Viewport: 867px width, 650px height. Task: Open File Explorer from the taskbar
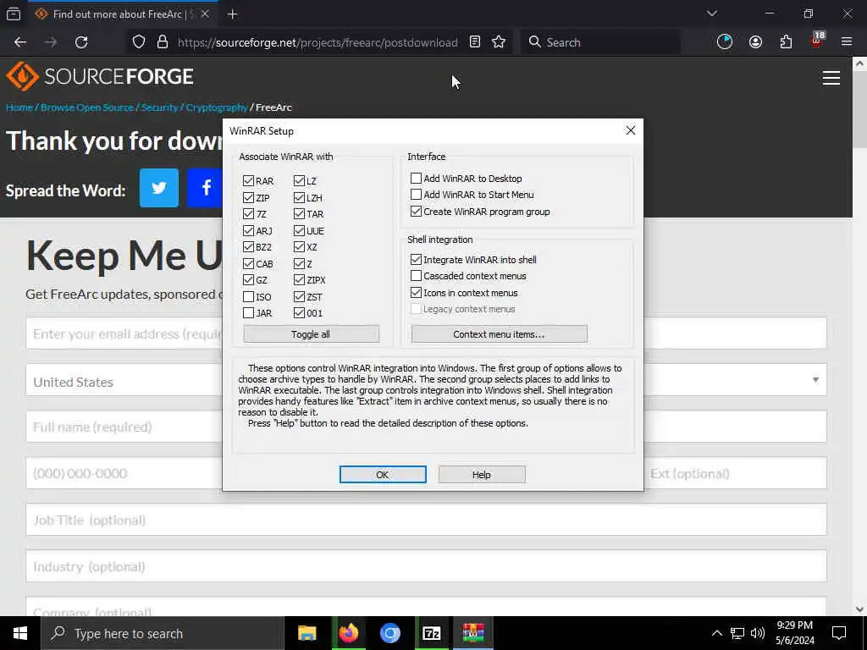tap(306, 633)
